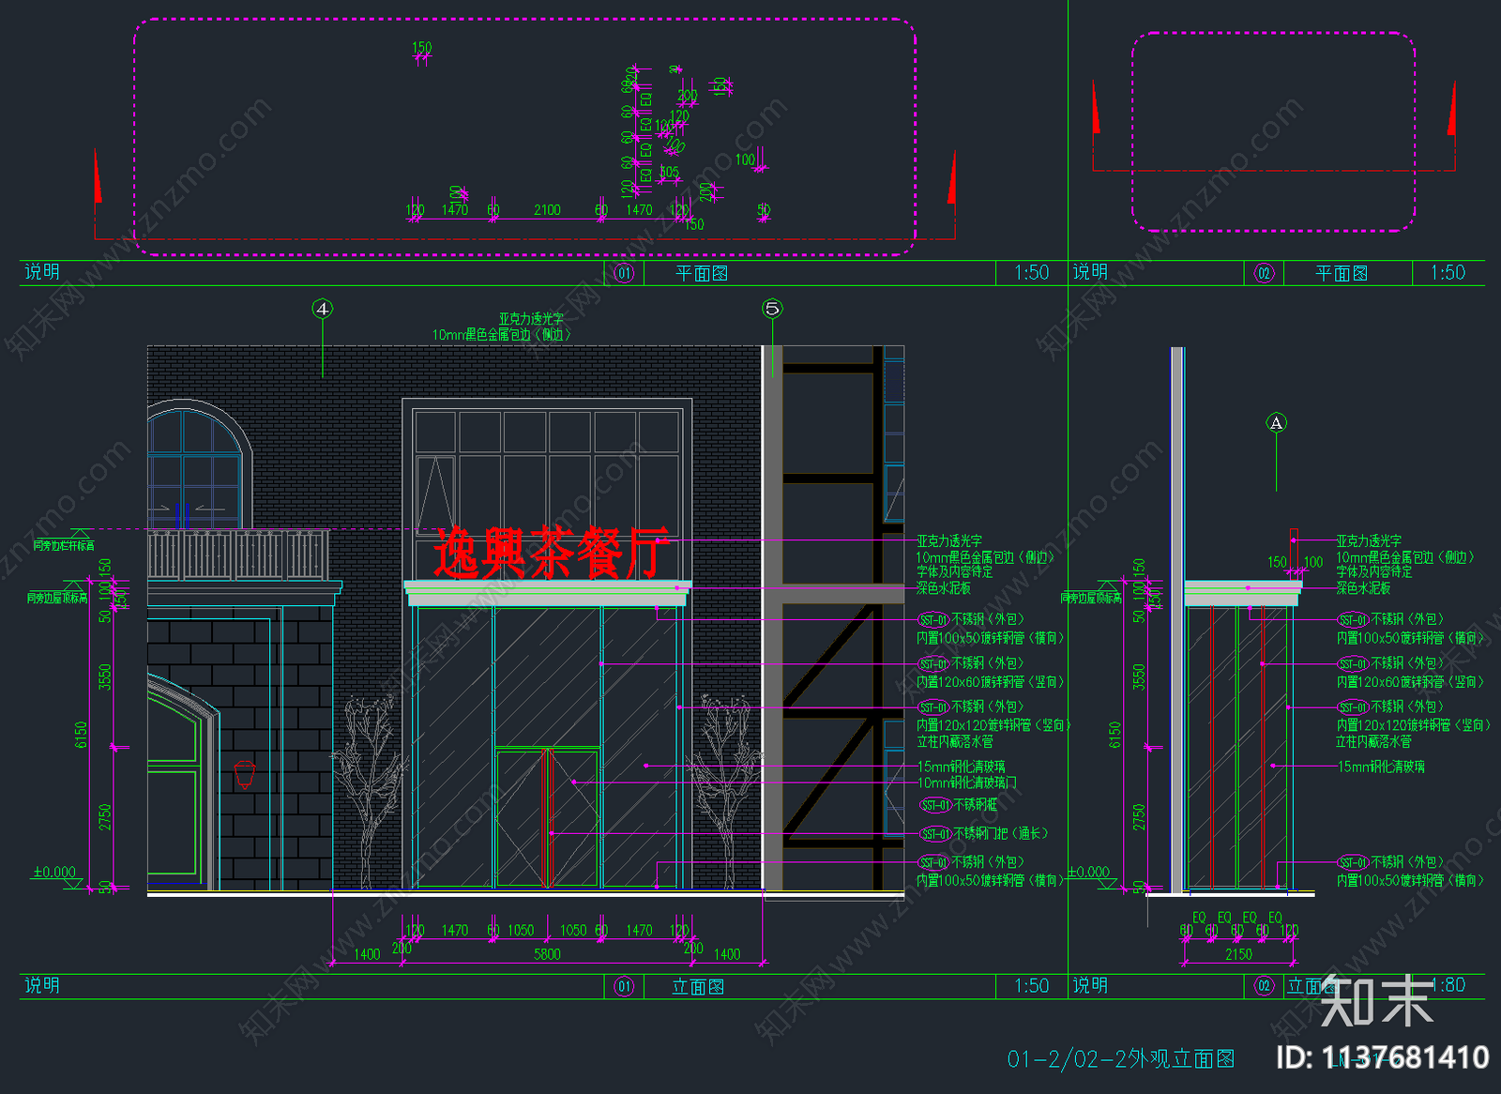Select the tree drawing right of the glass storefront
Viewport: 1501px width, 1094px height.
726,790
